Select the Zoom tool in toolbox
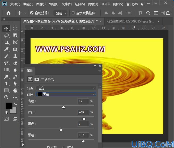 (6, 97)
